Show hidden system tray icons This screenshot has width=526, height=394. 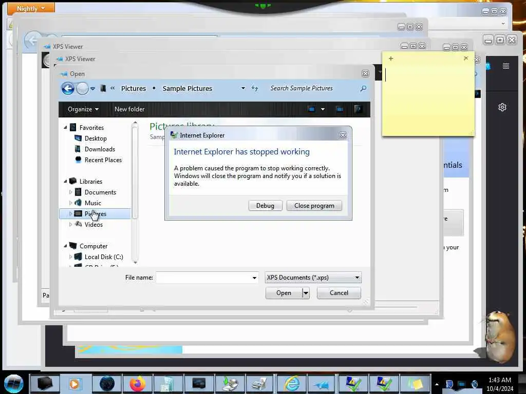click(437, 384)
